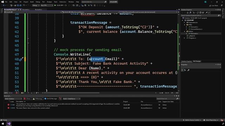The image size is (225, 126).
Task: Click Home icon in Solution Explorer toolbar
Action: click(187, 13)
